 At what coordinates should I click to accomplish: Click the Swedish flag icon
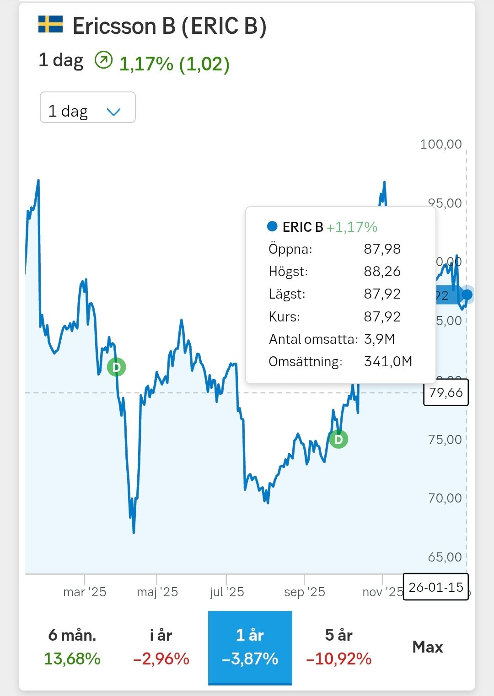click(50, 25)
